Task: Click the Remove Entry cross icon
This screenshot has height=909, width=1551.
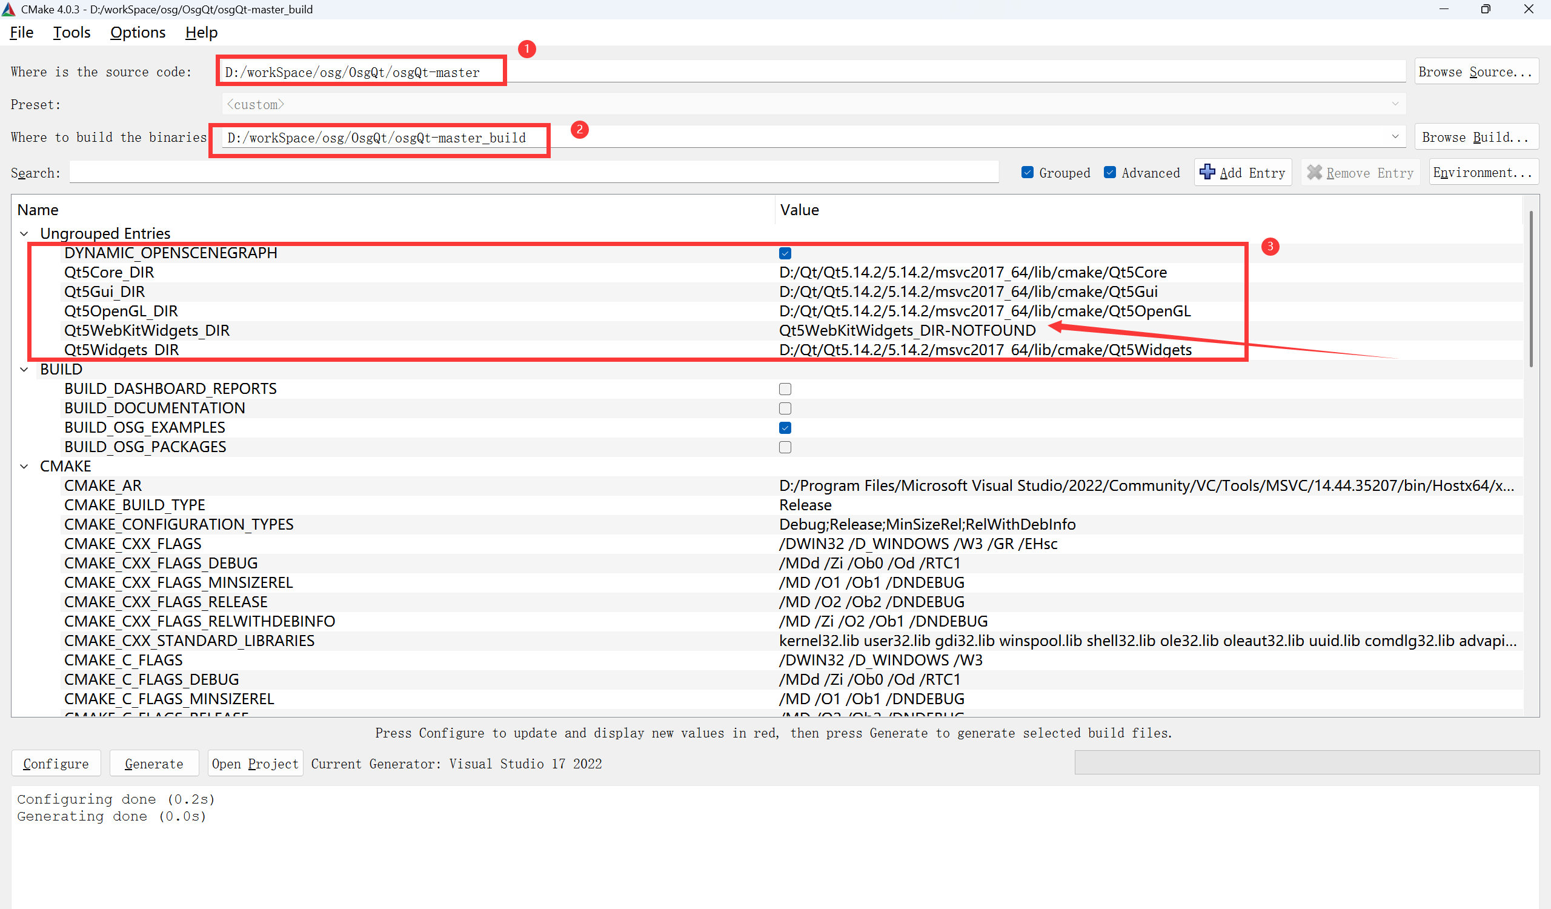Action: pyautogui.click(x=1314, y=172)
